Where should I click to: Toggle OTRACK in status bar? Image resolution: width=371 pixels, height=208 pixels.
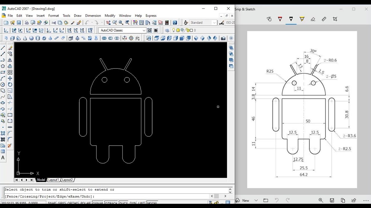pos(111,203)
